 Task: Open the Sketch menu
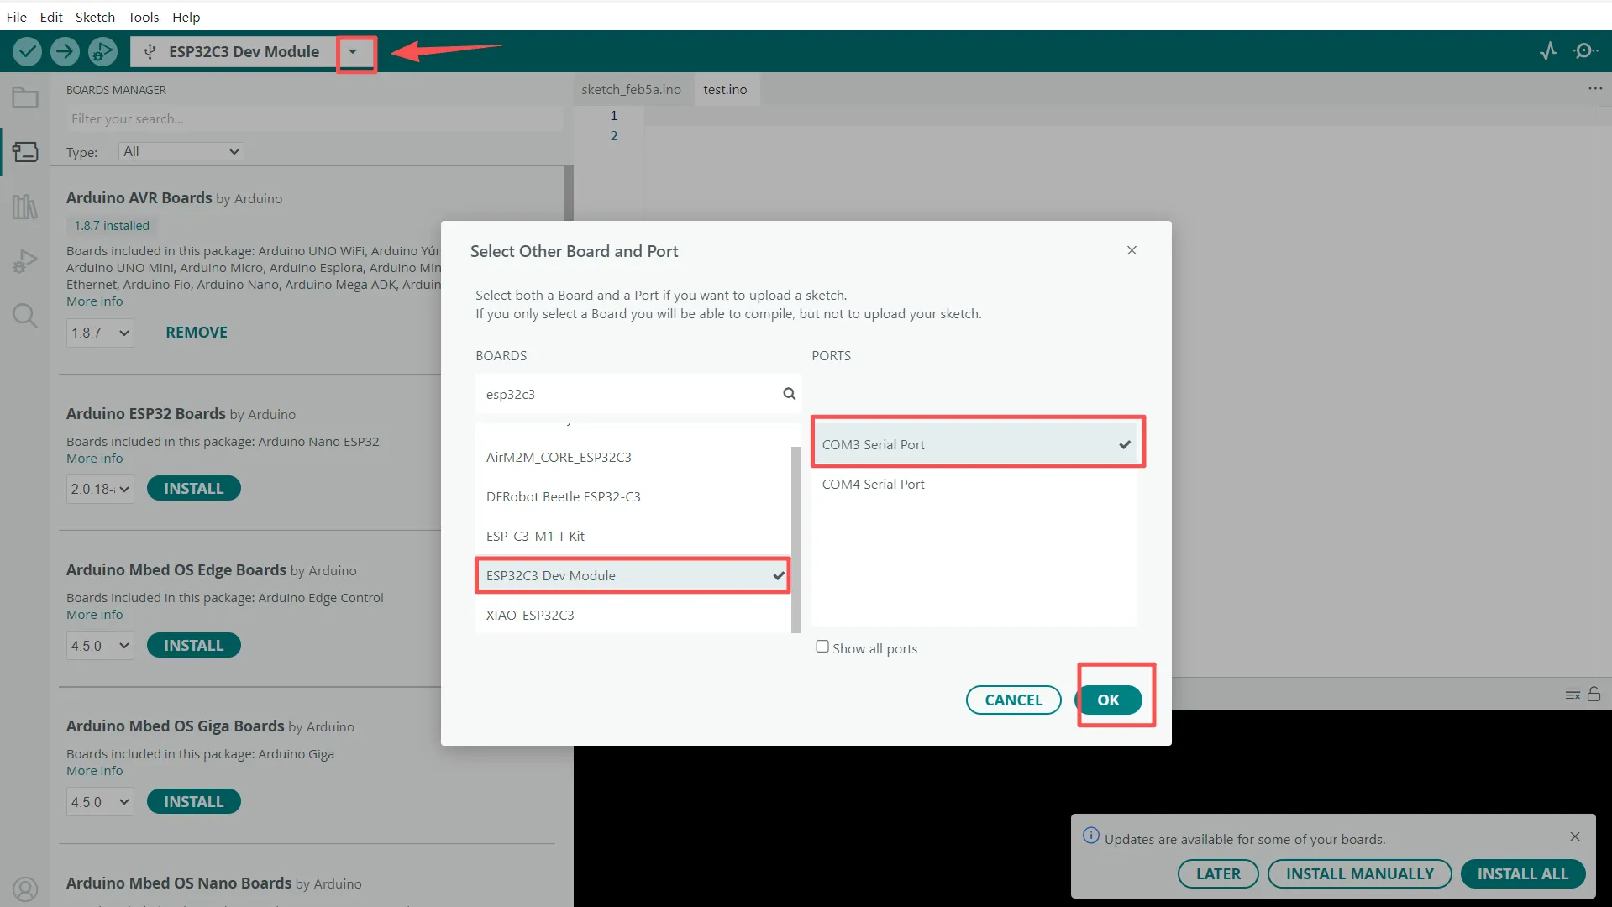click(95, 17)
